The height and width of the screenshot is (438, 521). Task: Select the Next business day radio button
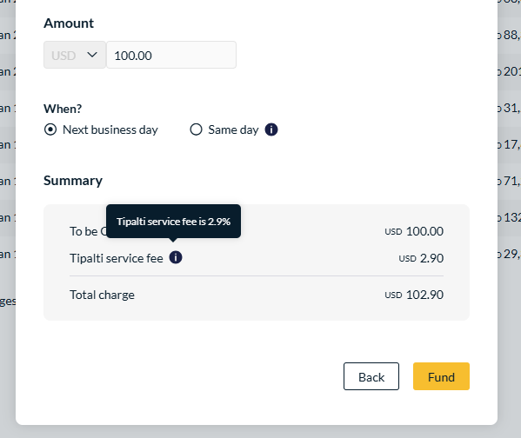click(50, 129)
